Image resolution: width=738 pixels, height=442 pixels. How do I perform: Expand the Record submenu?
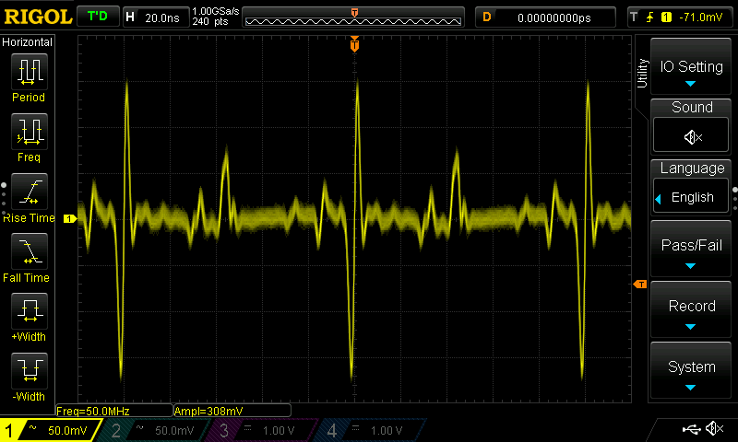coord(690,309)
